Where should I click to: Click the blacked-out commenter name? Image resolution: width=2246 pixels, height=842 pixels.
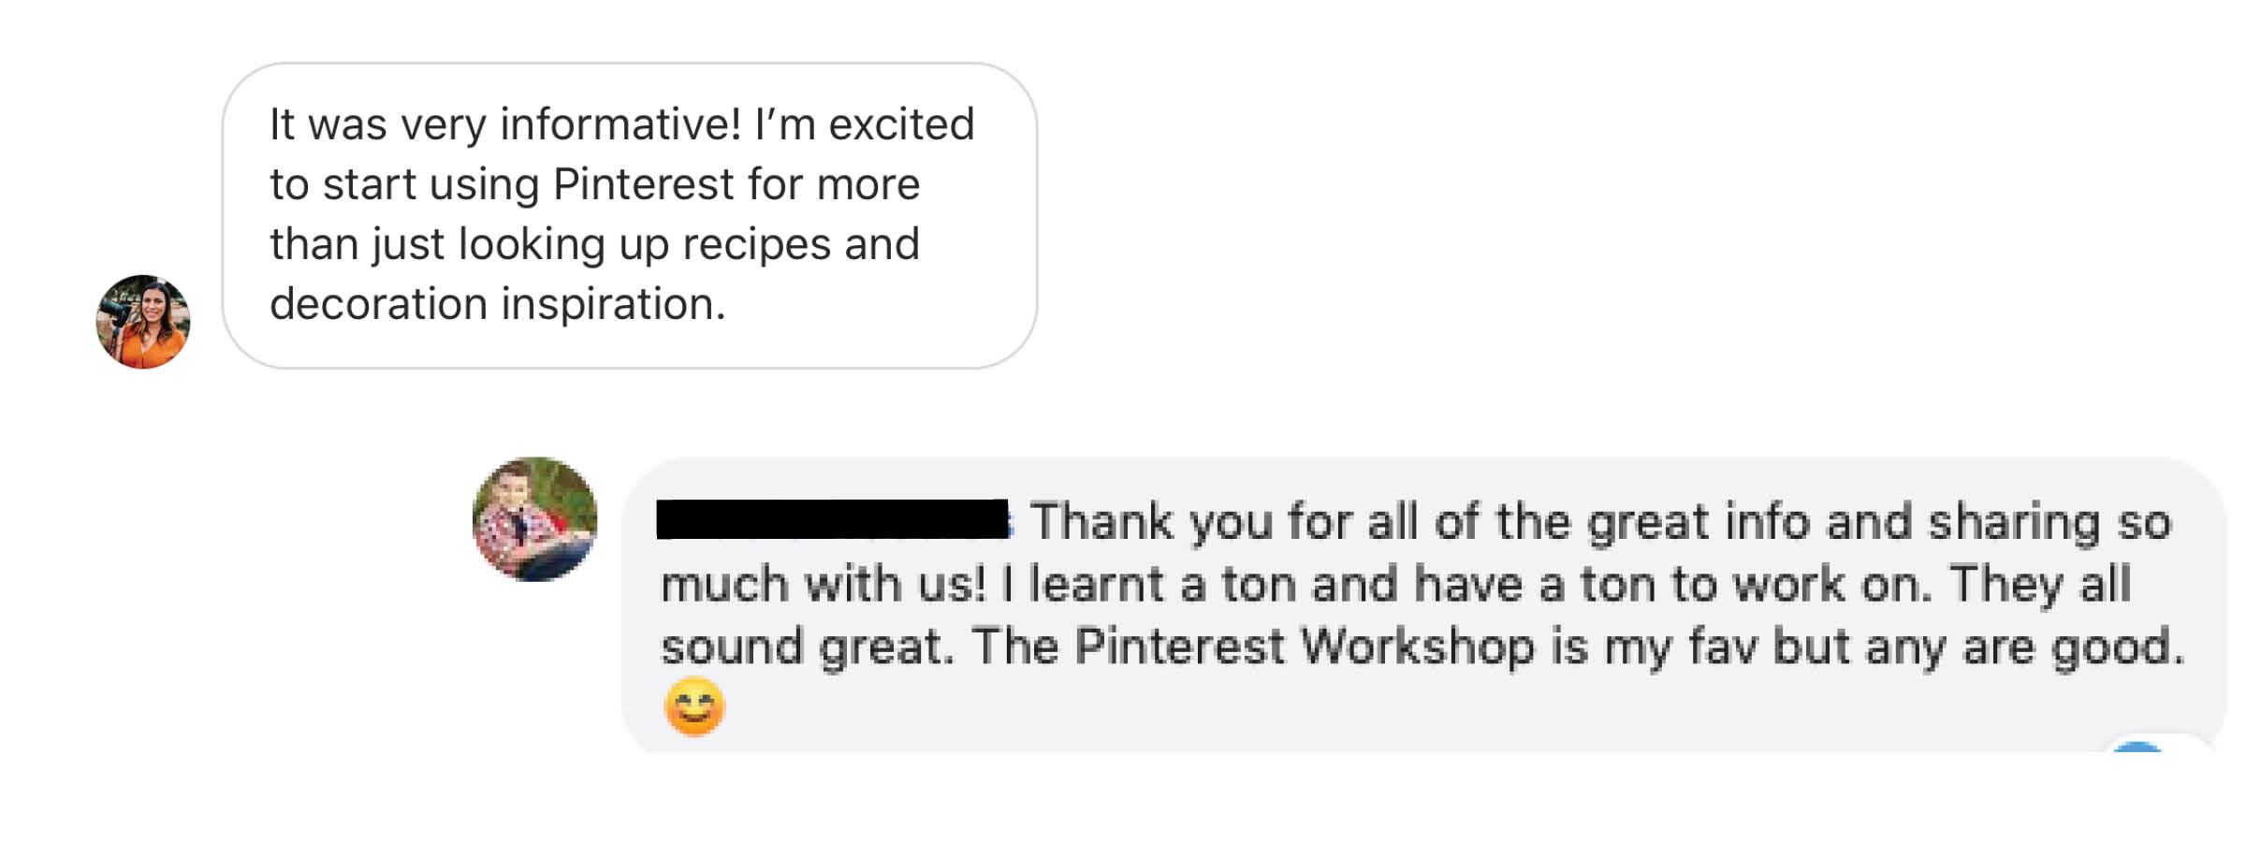[834, 520]
